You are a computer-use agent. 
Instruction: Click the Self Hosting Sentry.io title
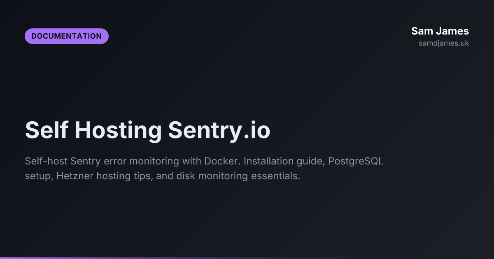148,131
